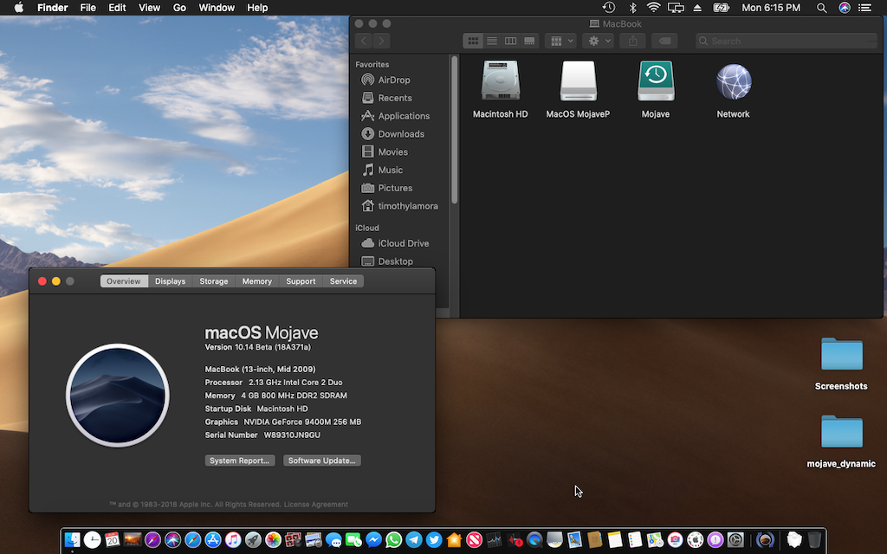Switch to the Support tab
This screenshot has width=887, height=554.
click(301, 281)
